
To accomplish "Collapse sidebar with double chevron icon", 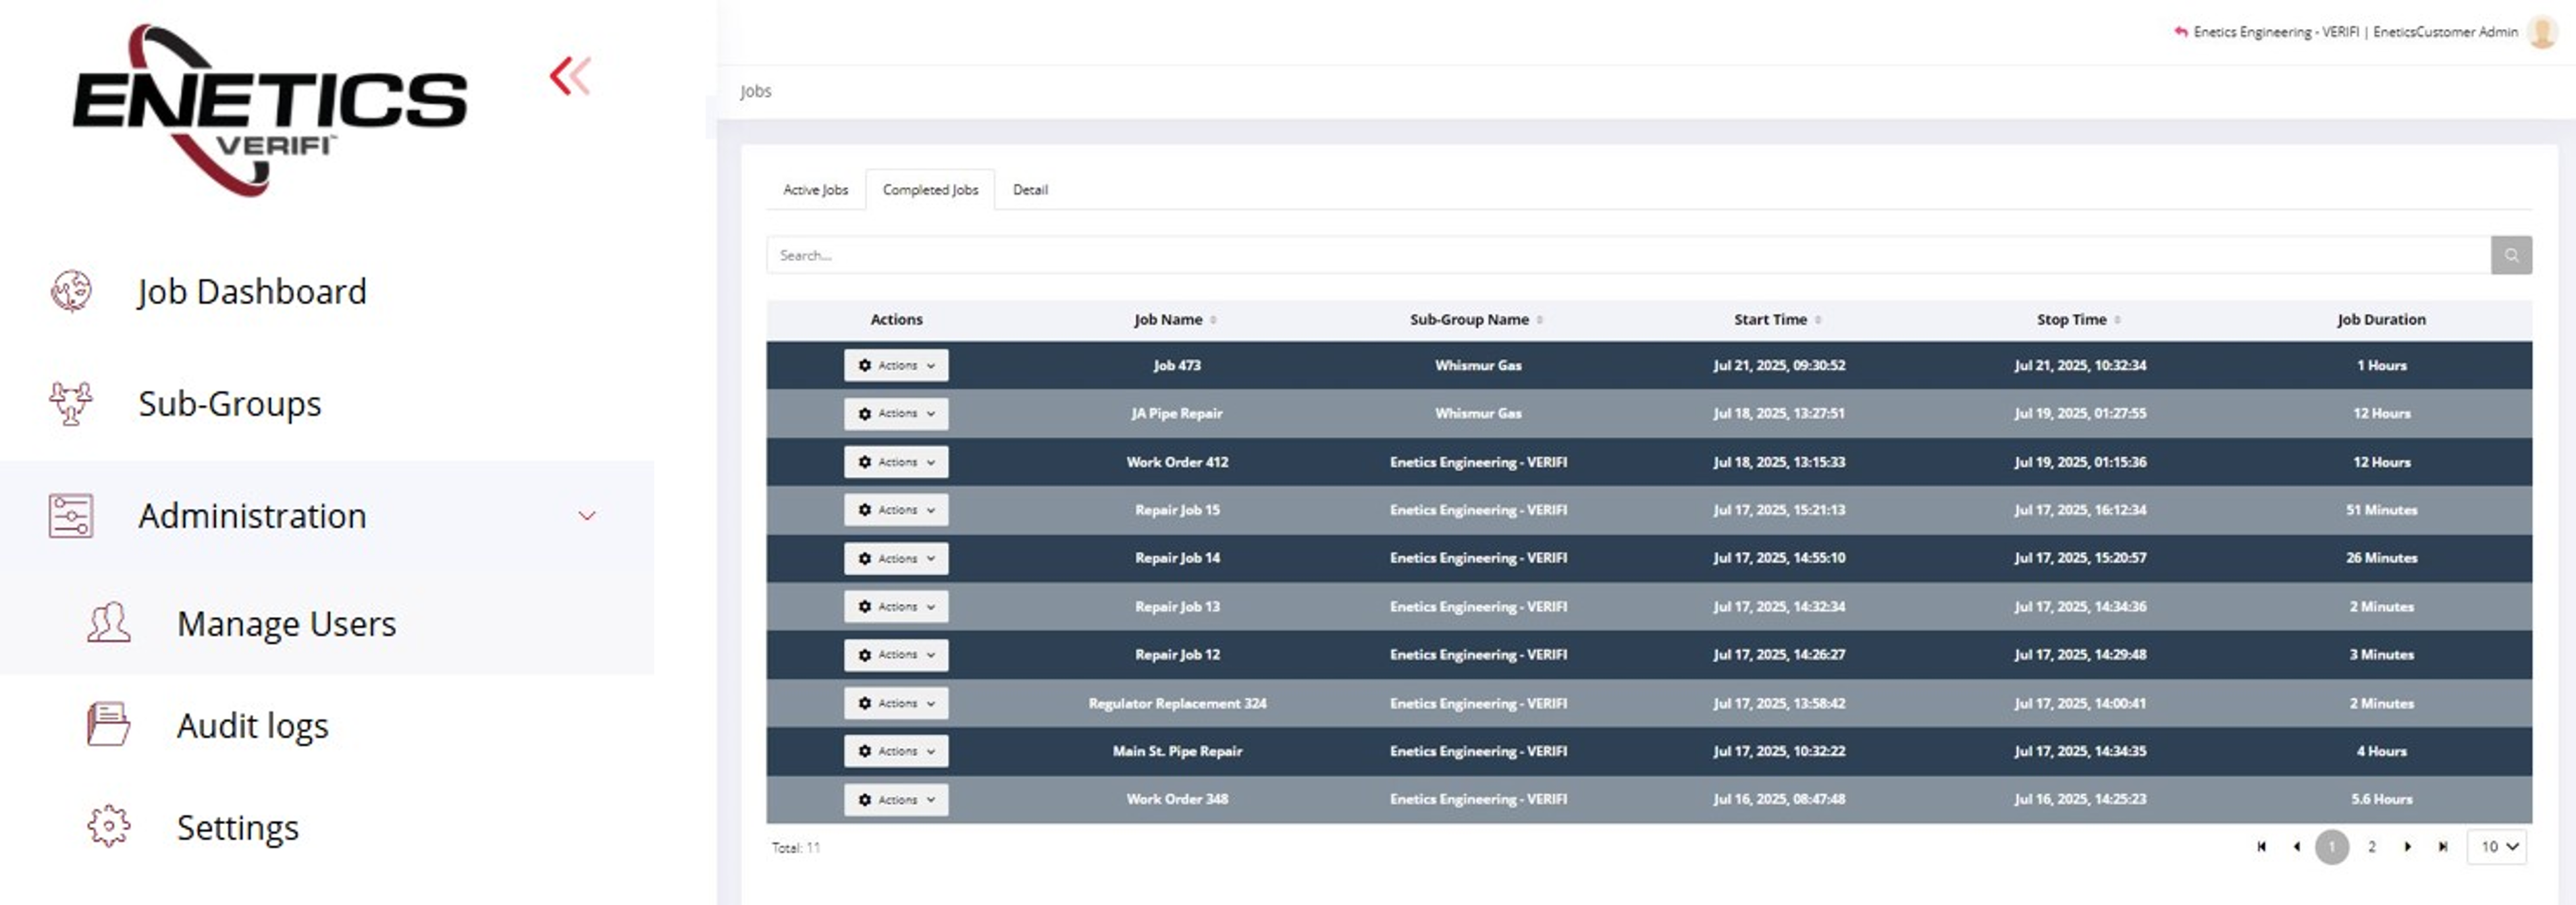I will pos(570,76).
